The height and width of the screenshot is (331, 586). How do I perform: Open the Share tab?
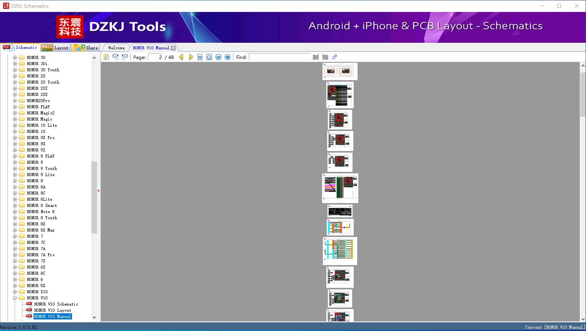[x=86, y=48]
